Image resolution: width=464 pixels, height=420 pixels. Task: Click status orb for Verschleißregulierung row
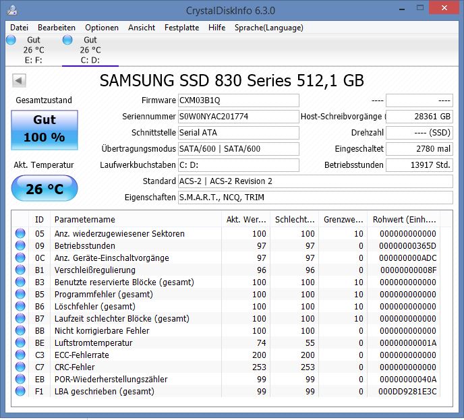20,270
